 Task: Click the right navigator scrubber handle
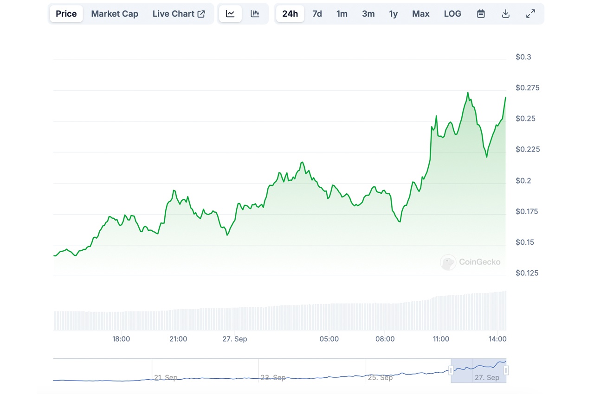coord(506,371)
